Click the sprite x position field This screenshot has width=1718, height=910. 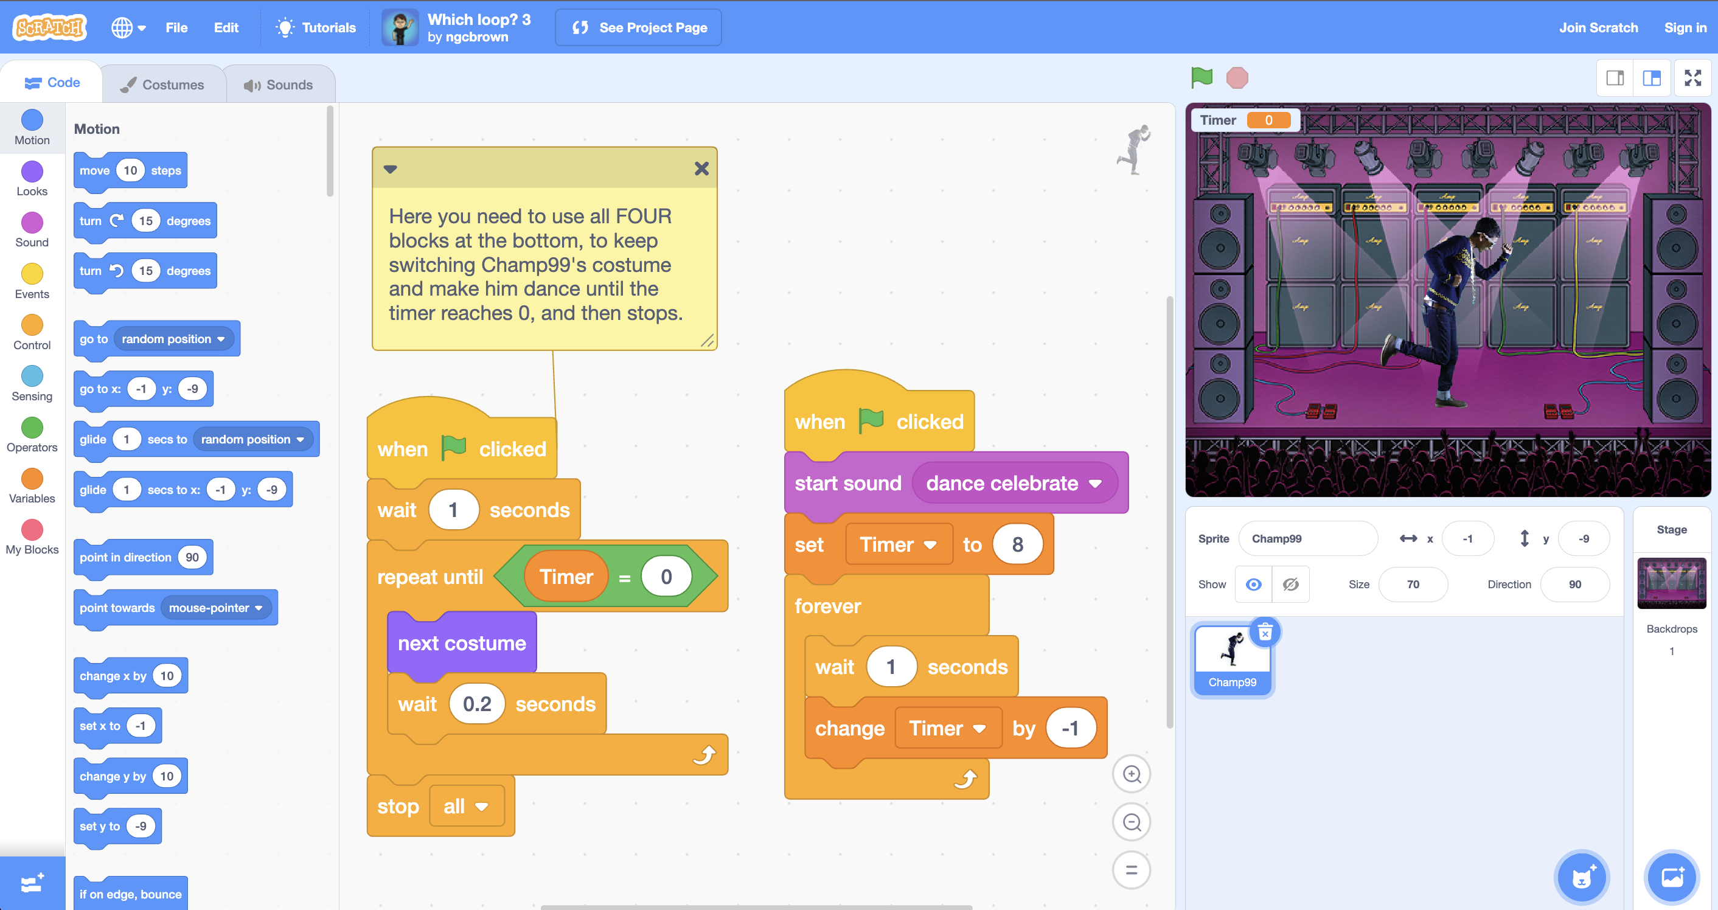pos(1468,539)
